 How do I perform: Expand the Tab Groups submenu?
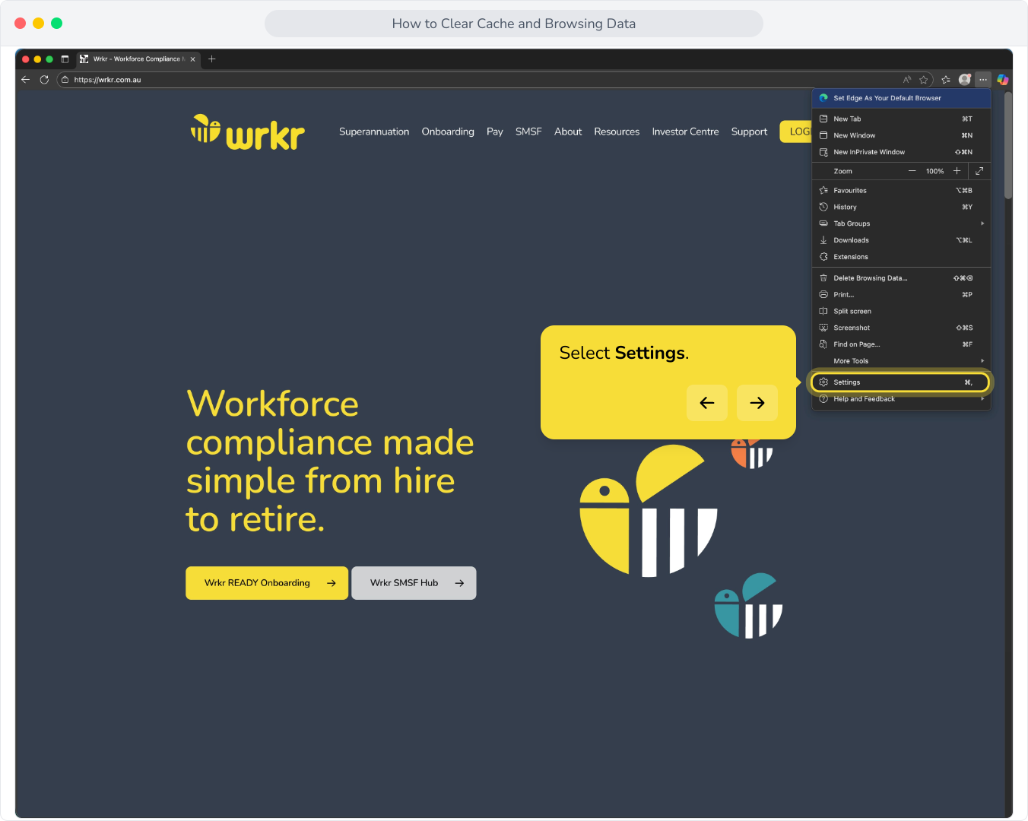click(x=902, y=223)
